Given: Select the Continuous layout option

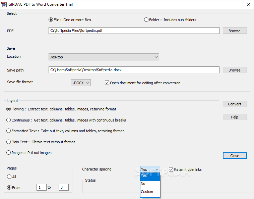Looking at the screenshot, I should (x=9, y=120).
